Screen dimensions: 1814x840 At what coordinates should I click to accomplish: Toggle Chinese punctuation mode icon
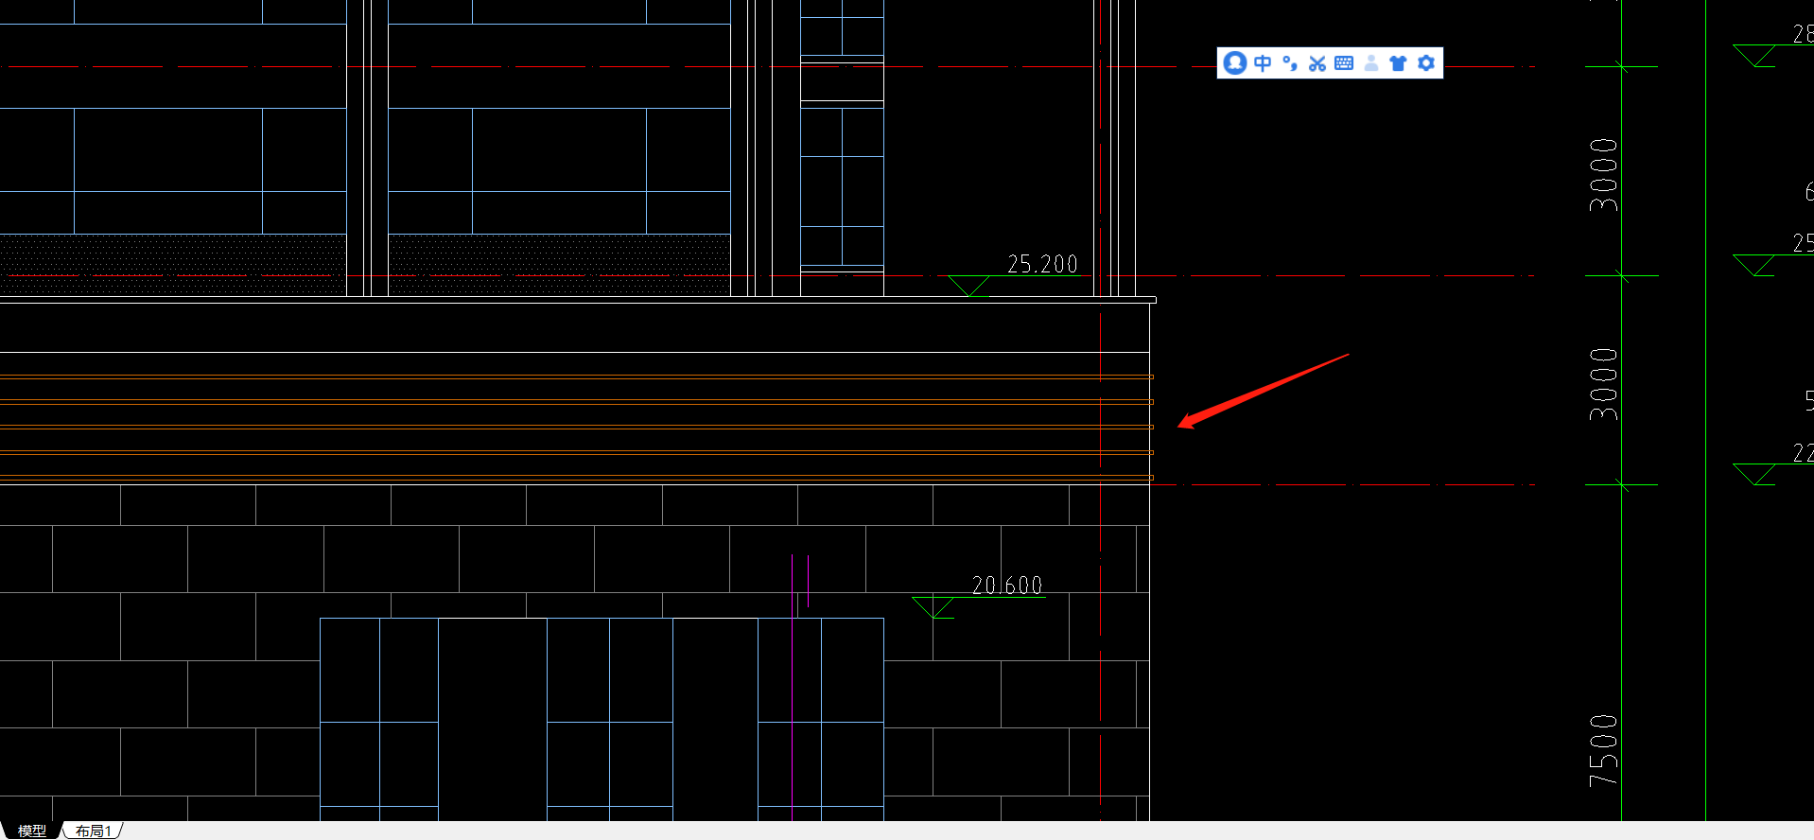tap(1290, 63)
